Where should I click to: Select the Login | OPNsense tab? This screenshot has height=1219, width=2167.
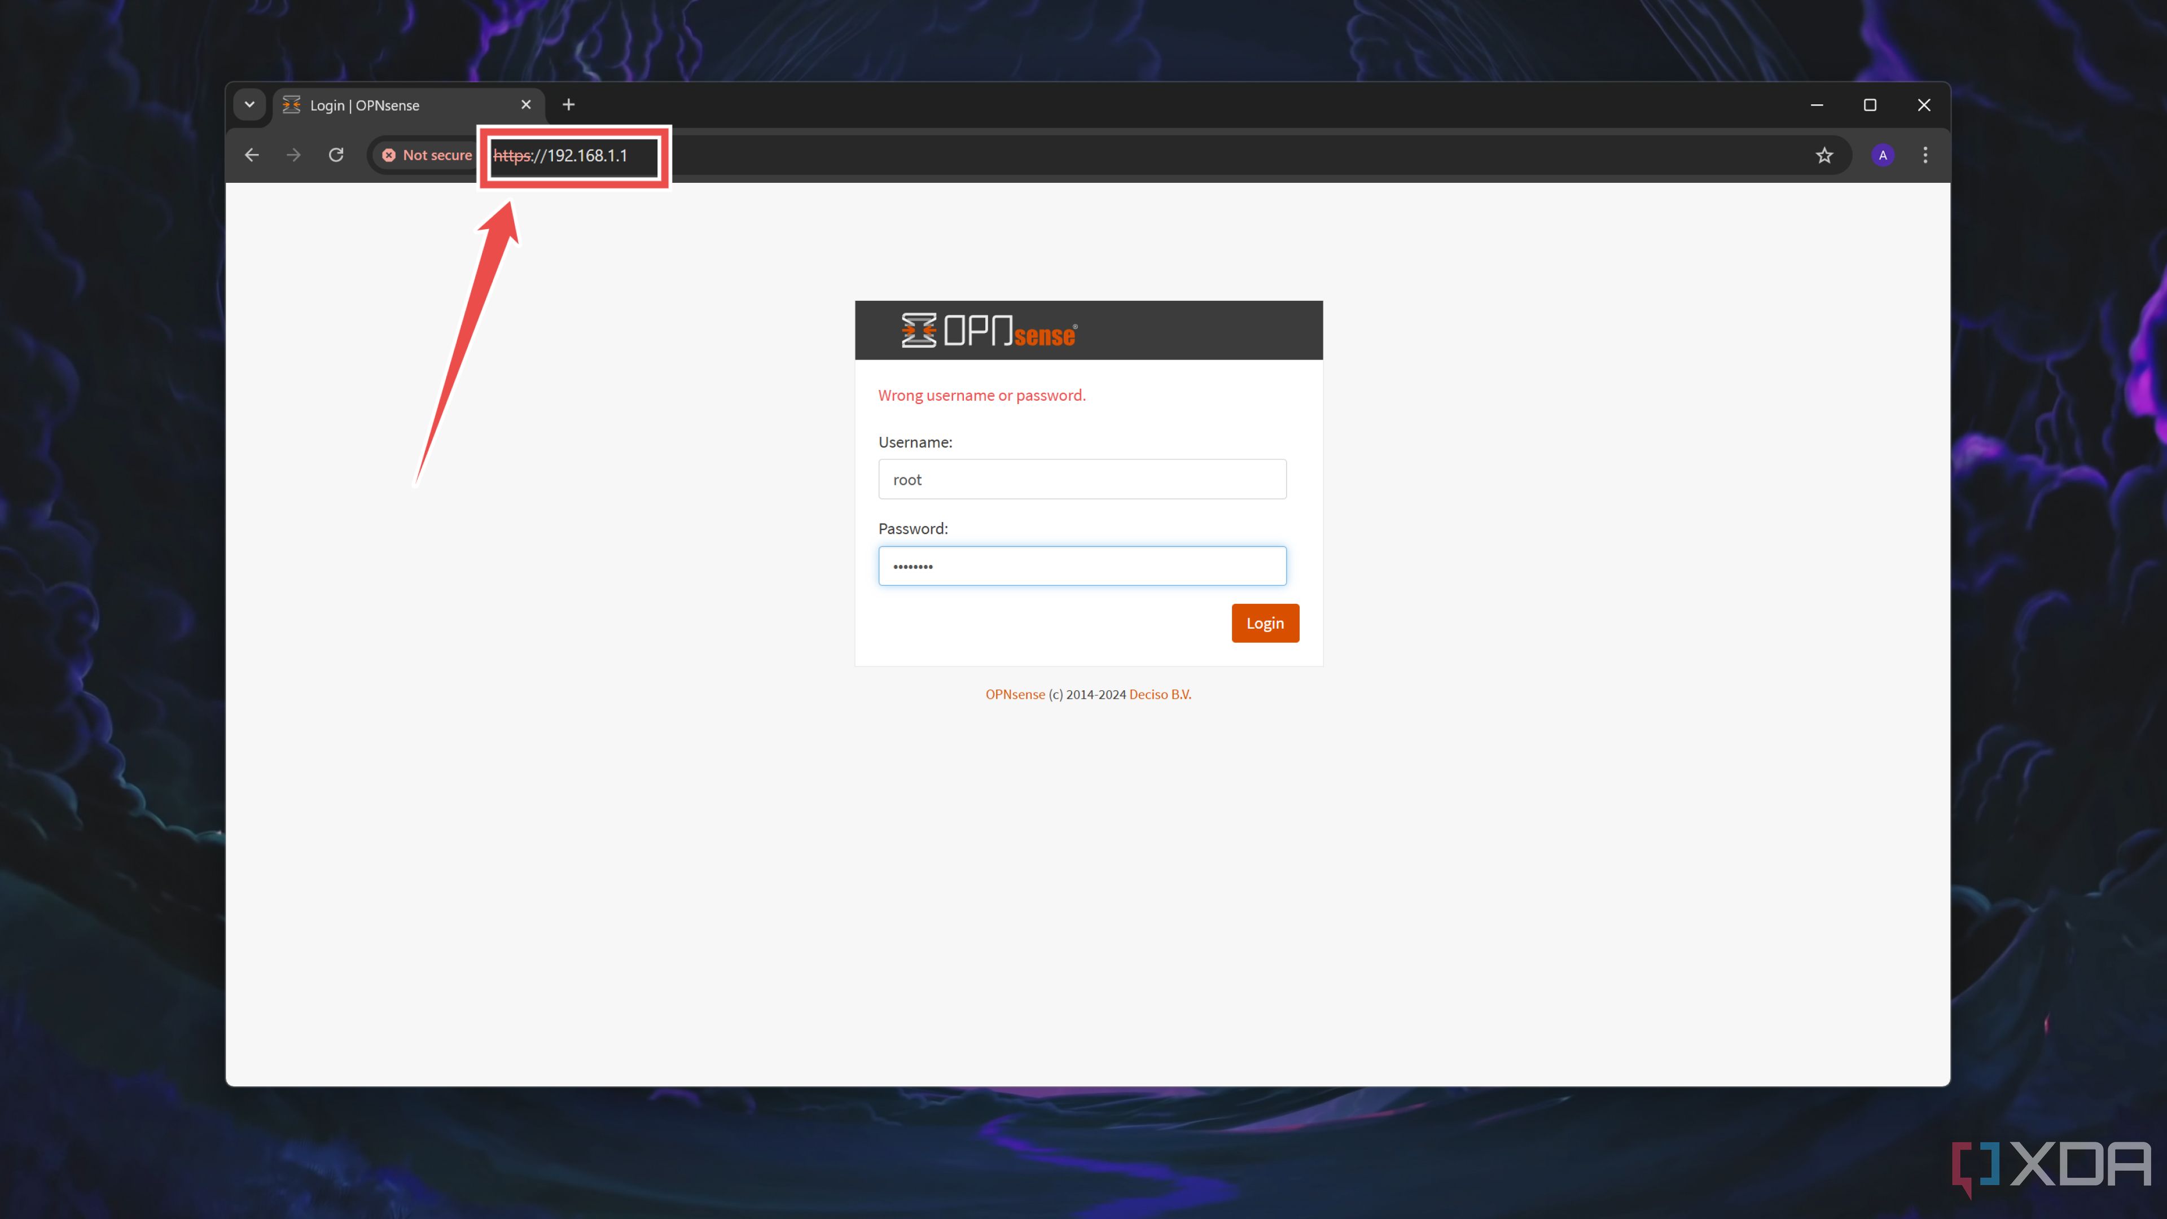tap(408, 105)
